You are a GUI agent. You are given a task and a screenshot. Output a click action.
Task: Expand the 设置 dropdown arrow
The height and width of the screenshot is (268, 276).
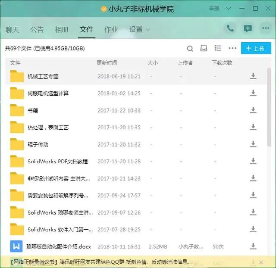pos(148,30)
